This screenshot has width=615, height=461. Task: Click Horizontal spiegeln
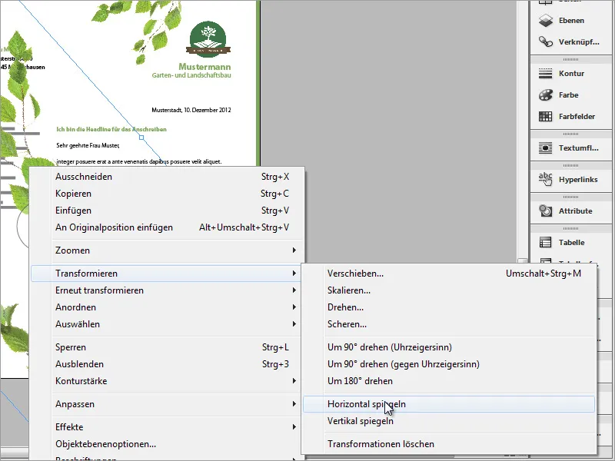pyautogui.click(x=449, y=404)
